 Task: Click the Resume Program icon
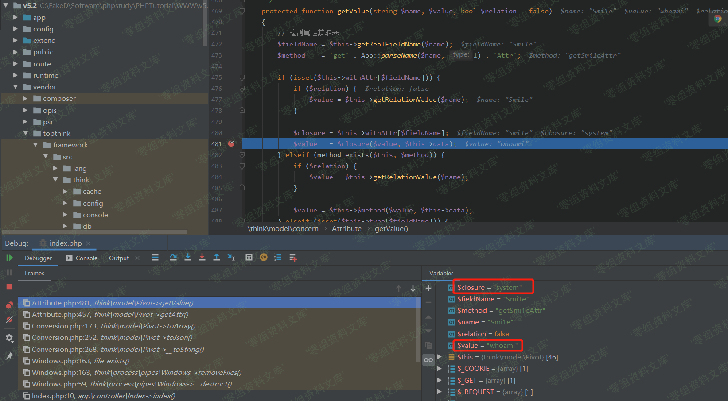9,258
